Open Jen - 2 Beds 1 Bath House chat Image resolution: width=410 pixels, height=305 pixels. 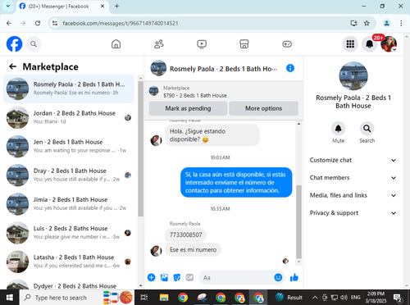[69, 146]
